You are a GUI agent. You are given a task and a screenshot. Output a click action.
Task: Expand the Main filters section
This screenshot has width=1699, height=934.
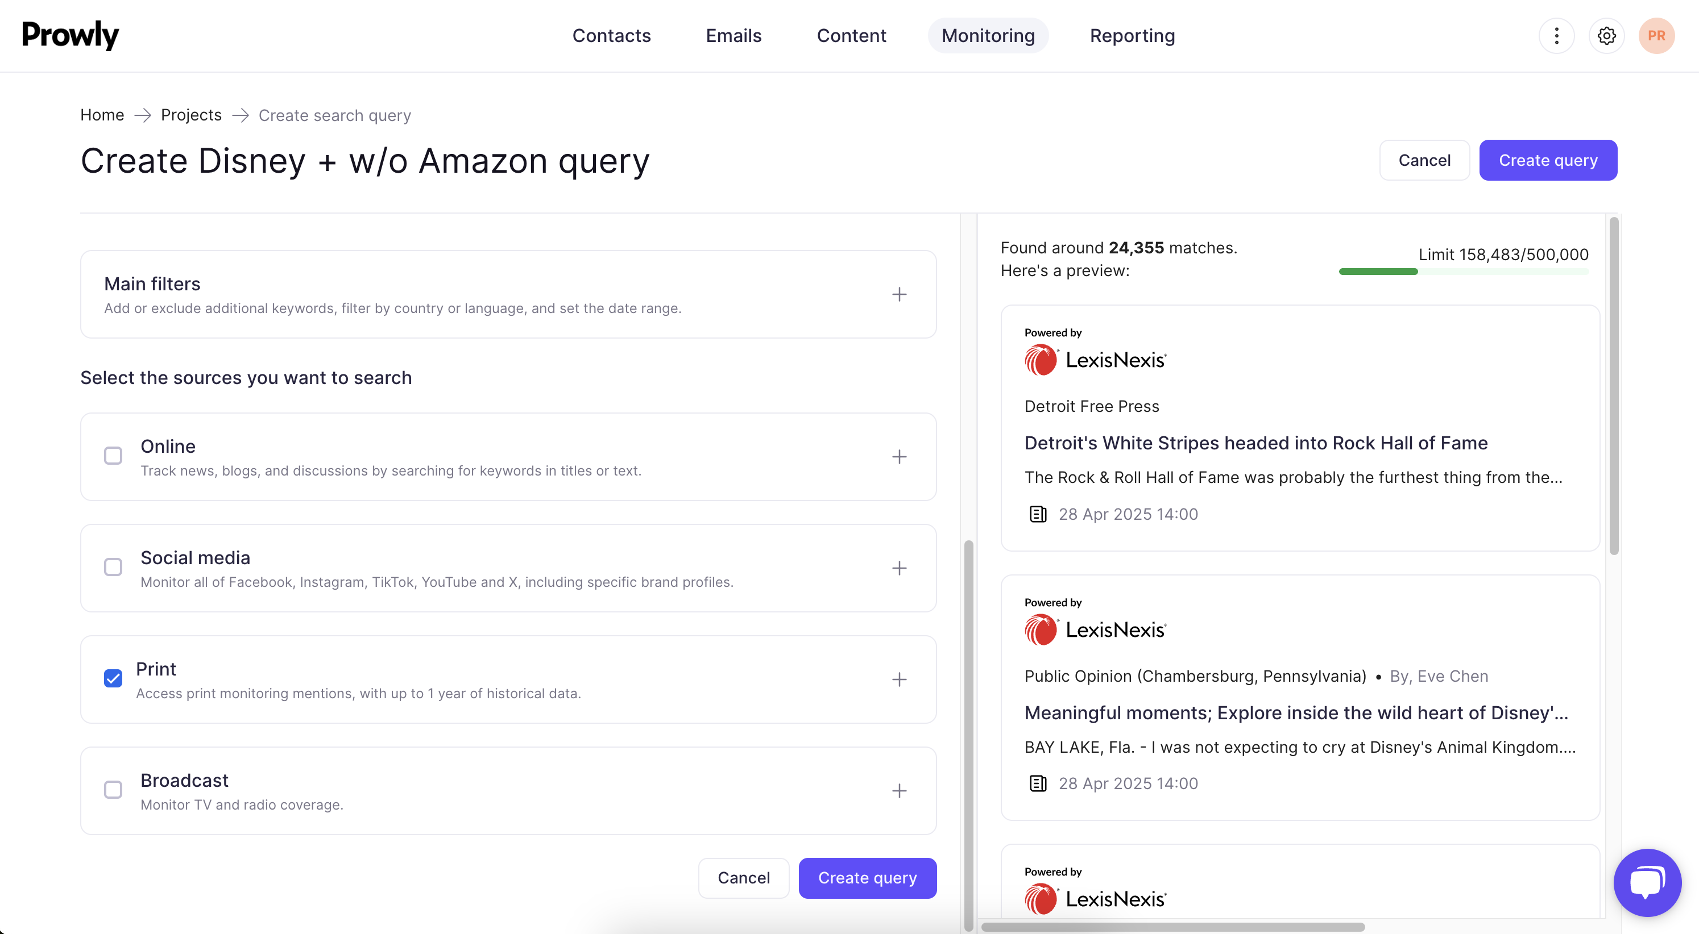899,295
